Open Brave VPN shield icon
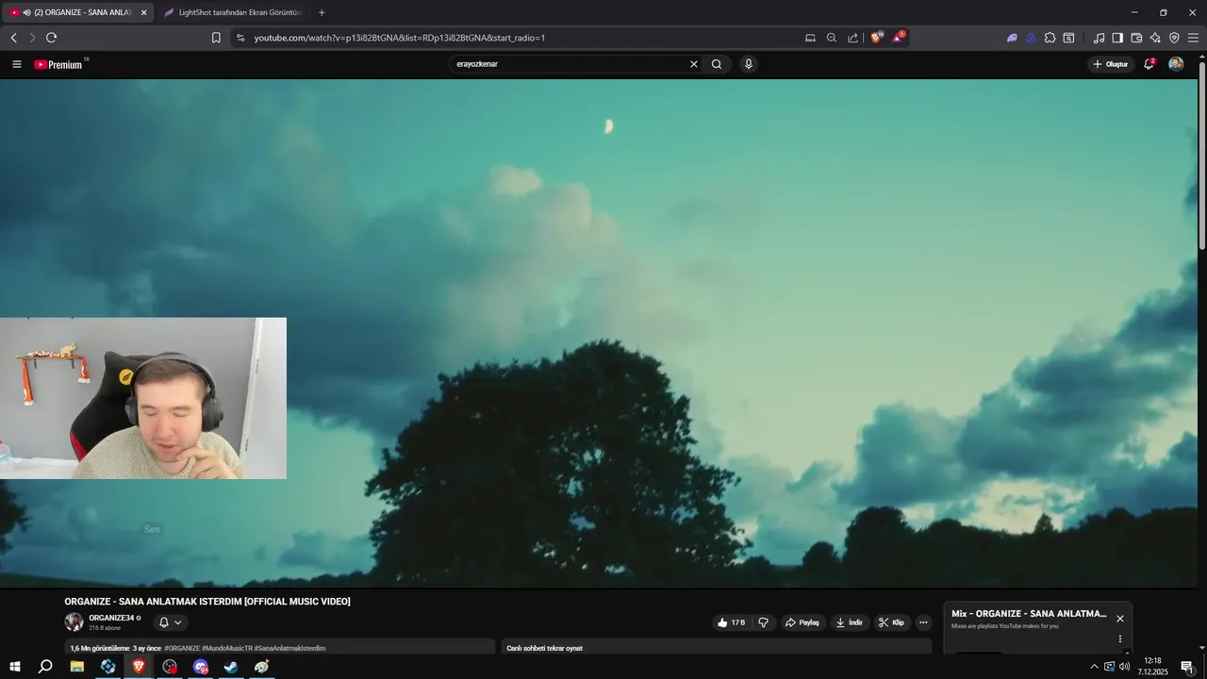 coord(1174,38)
